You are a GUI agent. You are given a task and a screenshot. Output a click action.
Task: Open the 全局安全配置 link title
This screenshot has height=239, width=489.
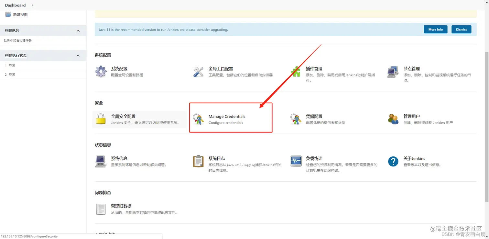[x=123, y=116]
